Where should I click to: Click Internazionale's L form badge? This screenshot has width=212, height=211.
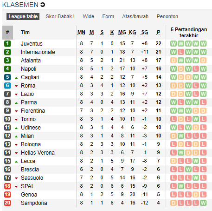(x=181, y=52)
